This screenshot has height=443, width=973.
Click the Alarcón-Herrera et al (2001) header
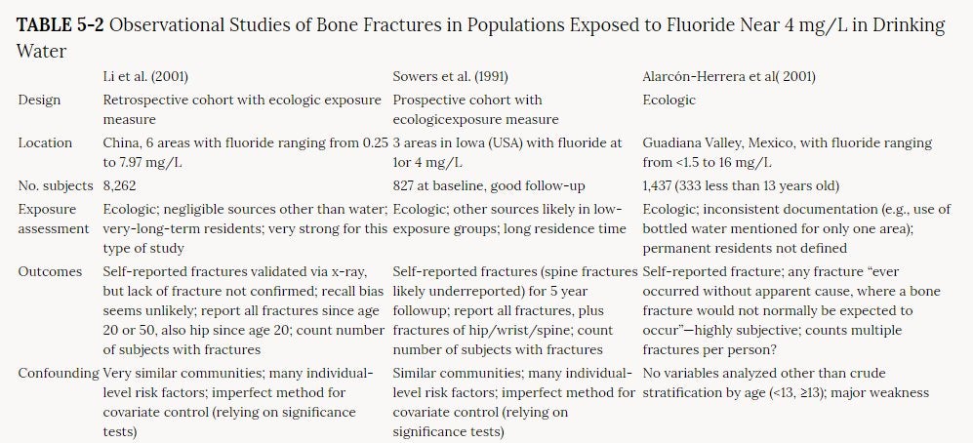click(729, 76)
